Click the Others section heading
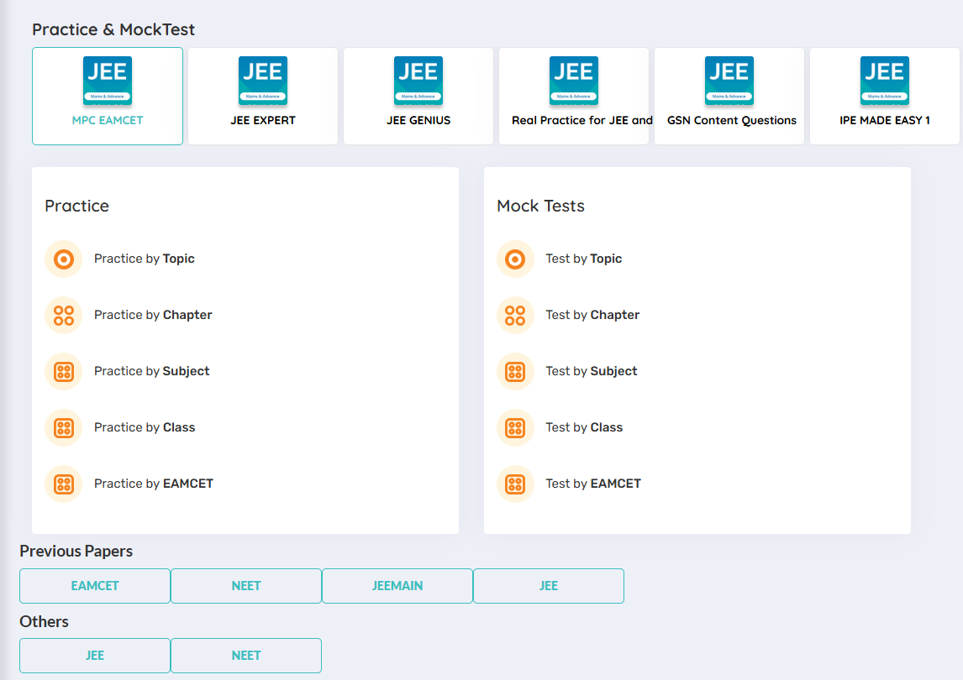This screenshot has height=680, width=963. pyautogui.click(x=45, y=622)
